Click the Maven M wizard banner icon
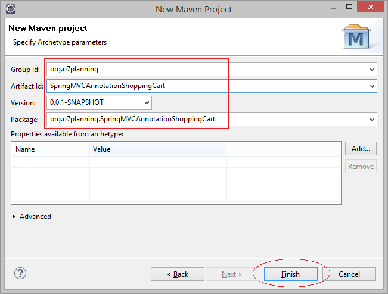 (356, 36)
